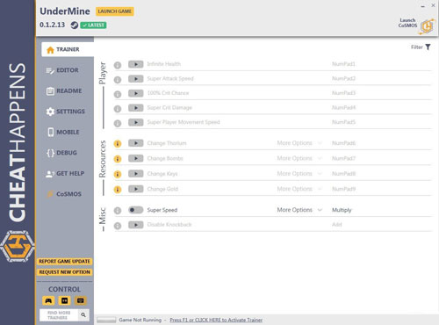Click the LATEST version badge

point(93,25)
